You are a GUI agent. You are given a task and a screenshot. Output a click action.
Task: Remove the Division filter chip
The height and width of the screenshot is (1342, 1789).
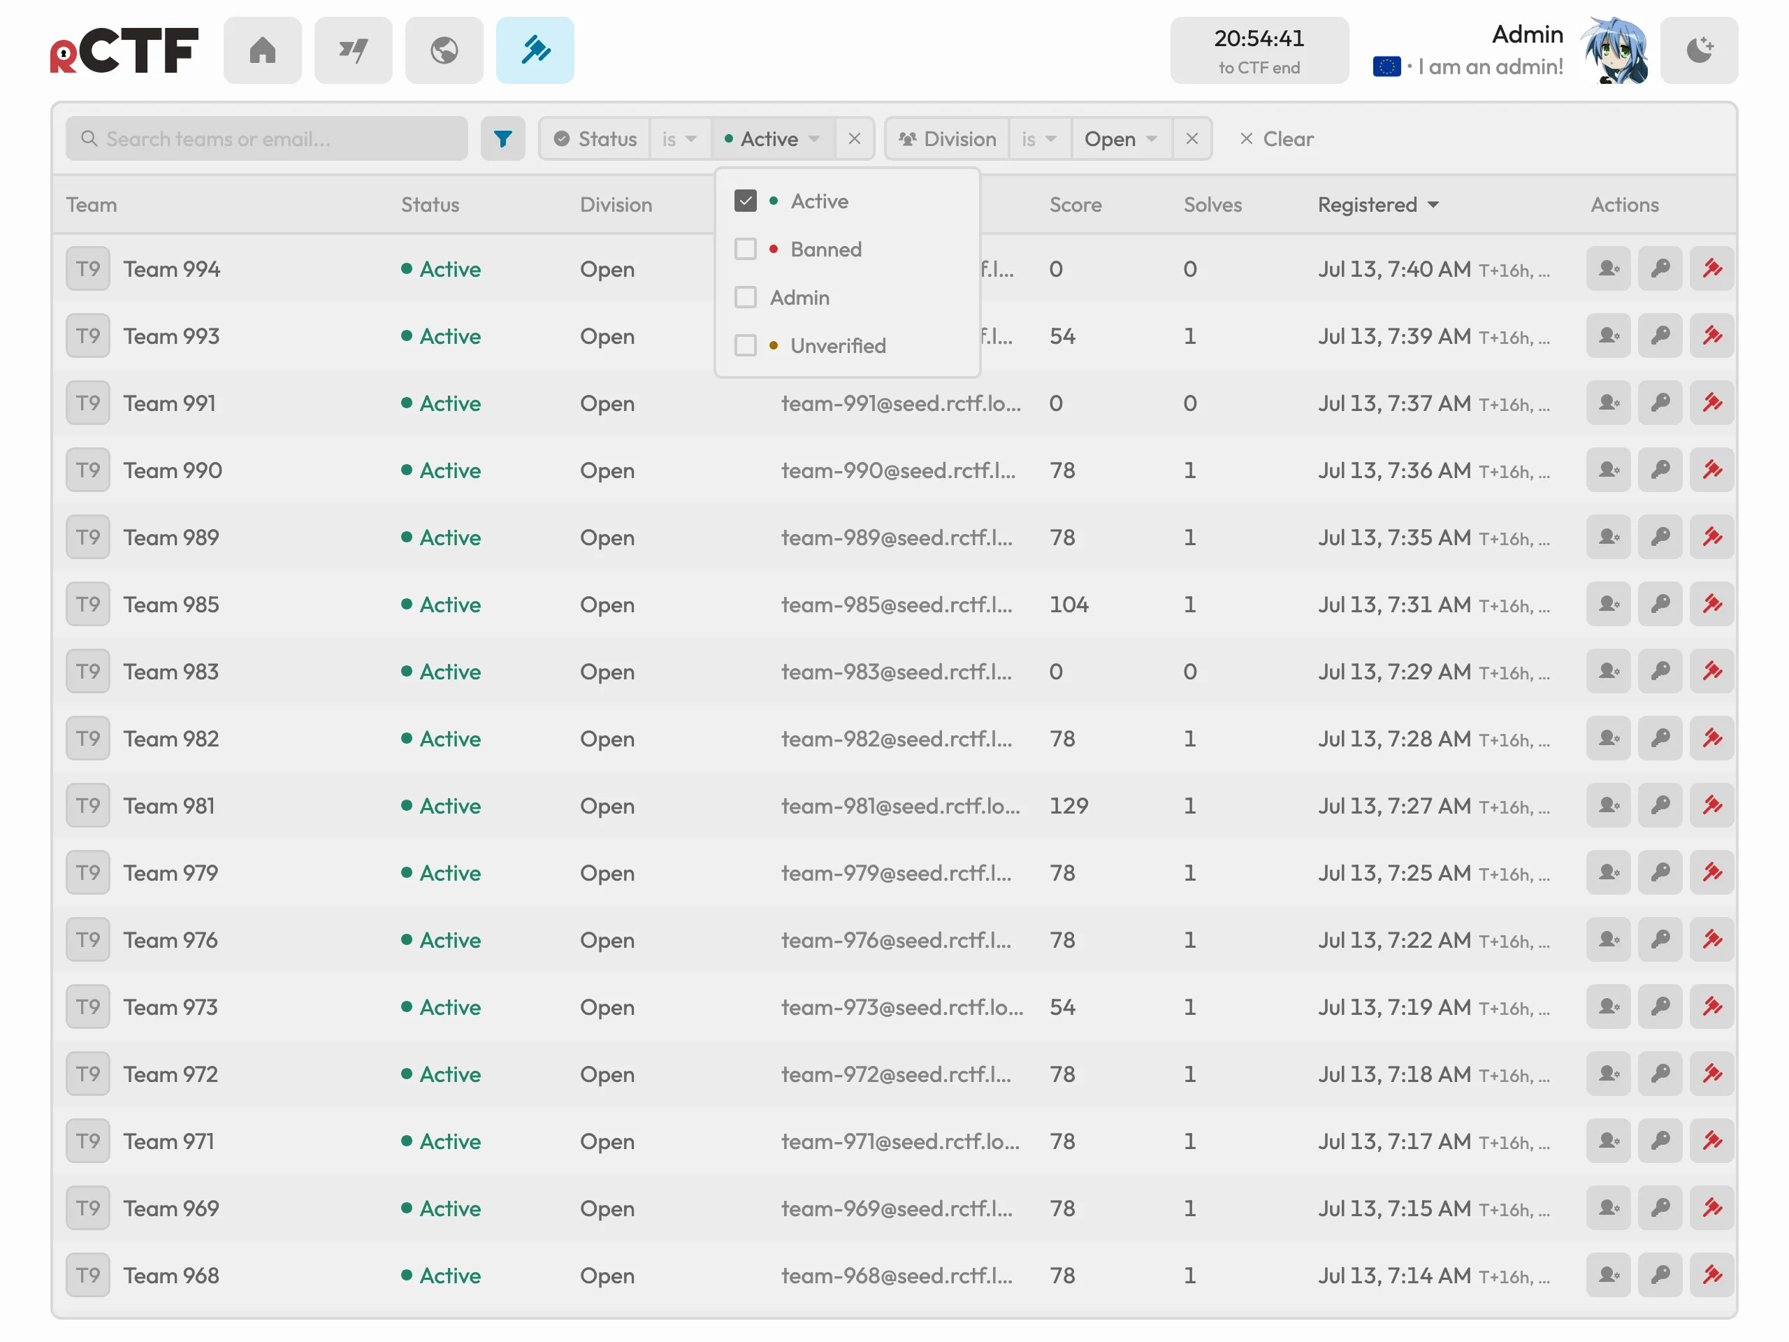tap(1192, 139)
